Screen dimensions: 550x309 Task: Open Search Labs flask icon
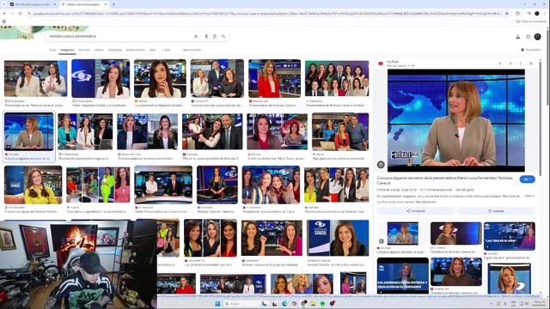pos(517,37)
